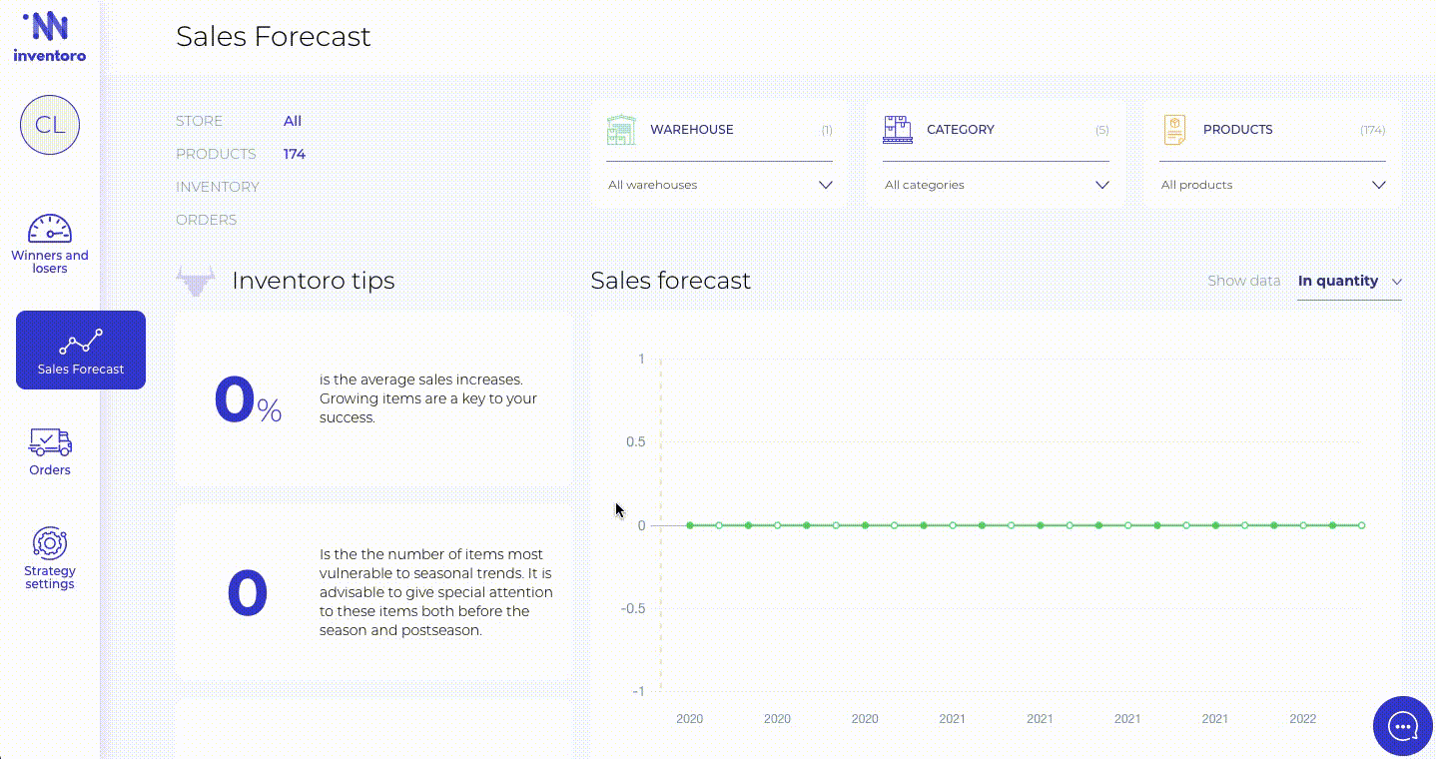Open the Orders truck icon
1436x759 pixels.
click(x=50, y=441)
